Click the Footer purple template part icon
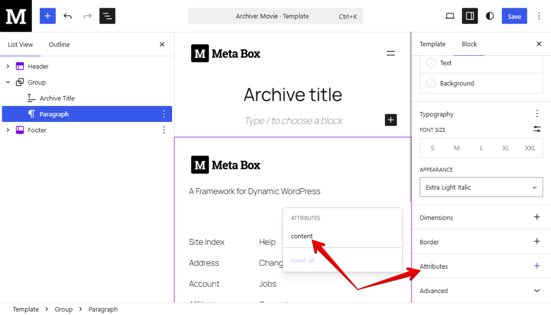Viewport: 551px width, 315px height. (x=20, y=130)
